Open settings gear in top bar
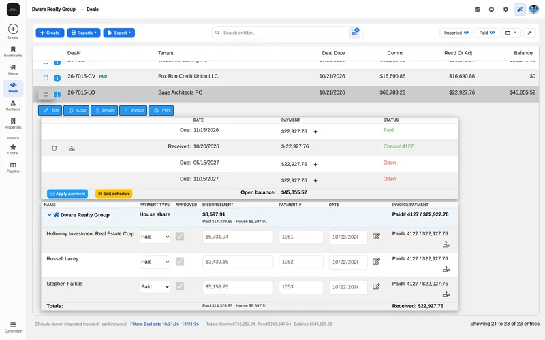 pos(505,10)
